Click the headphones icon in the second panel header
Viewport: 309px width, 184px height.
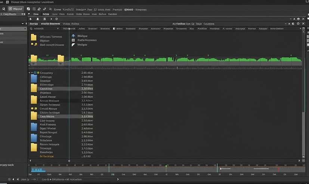[298, 24]
